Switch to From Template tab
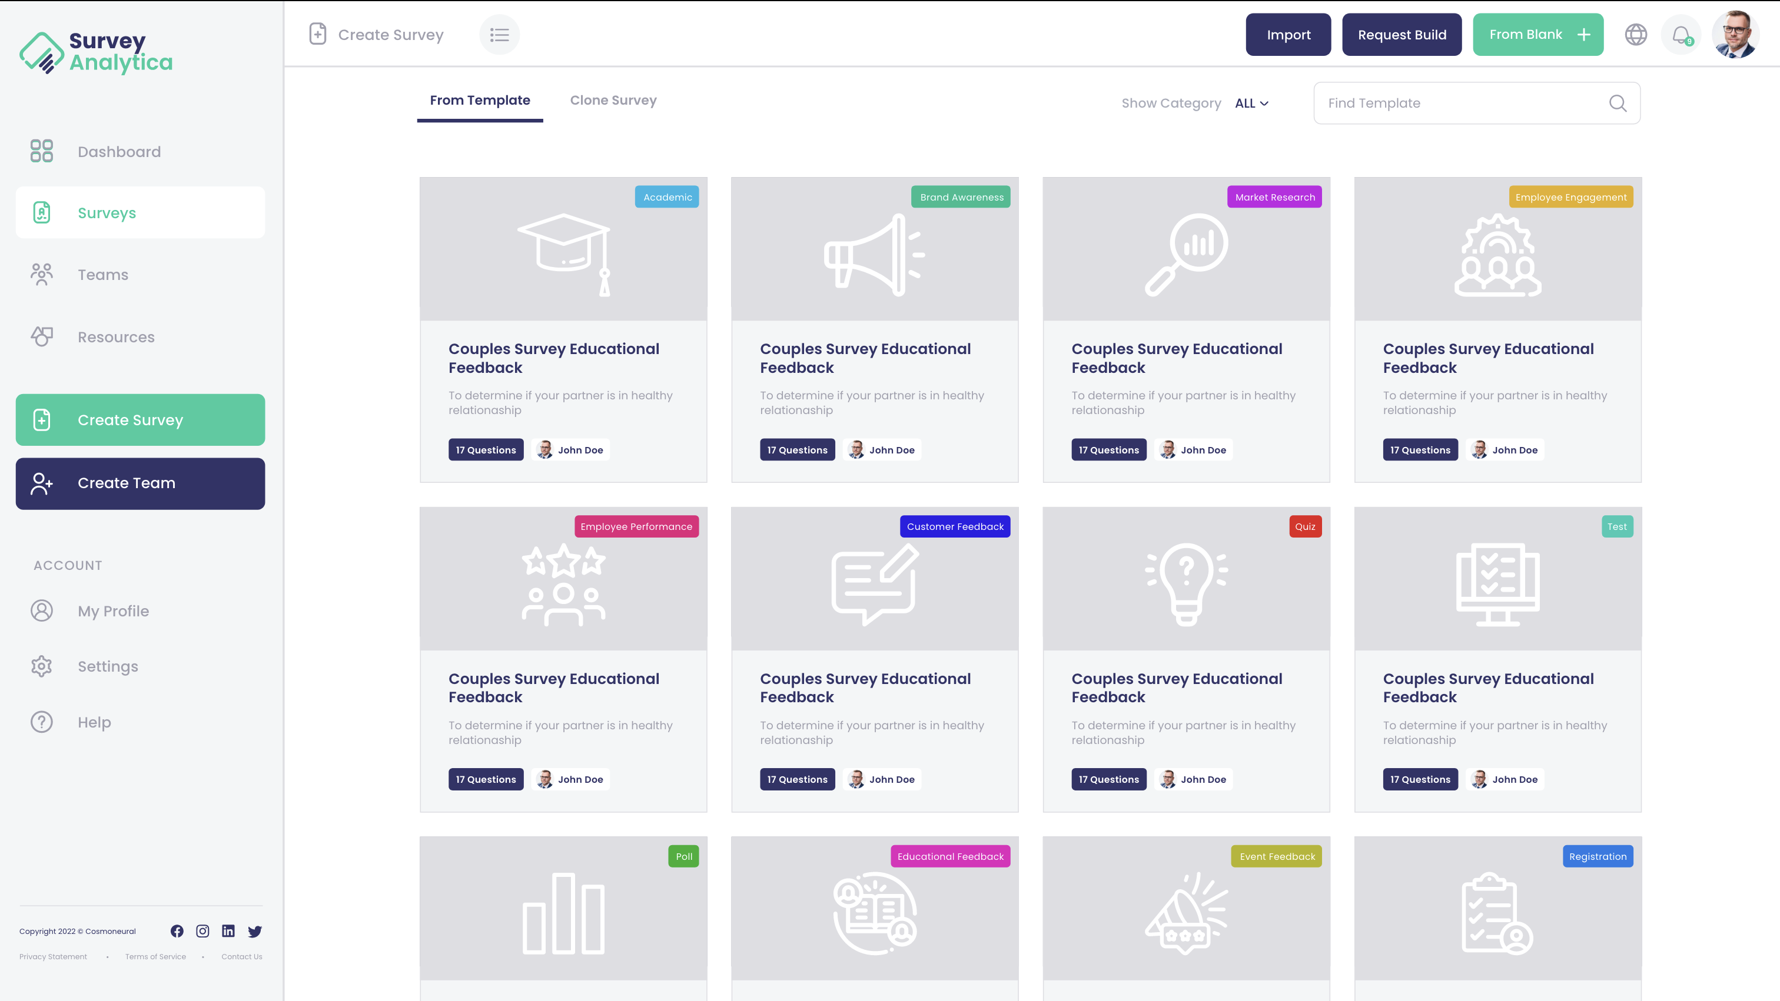 click(480, 101)
